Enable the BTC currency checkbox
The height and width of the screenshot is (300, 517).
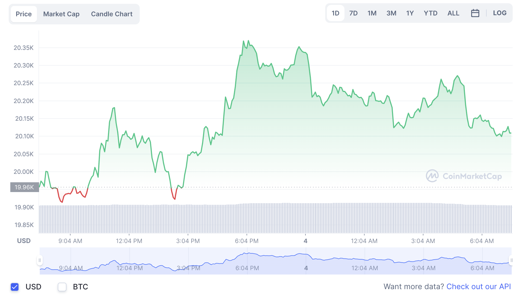click(62, 287)
